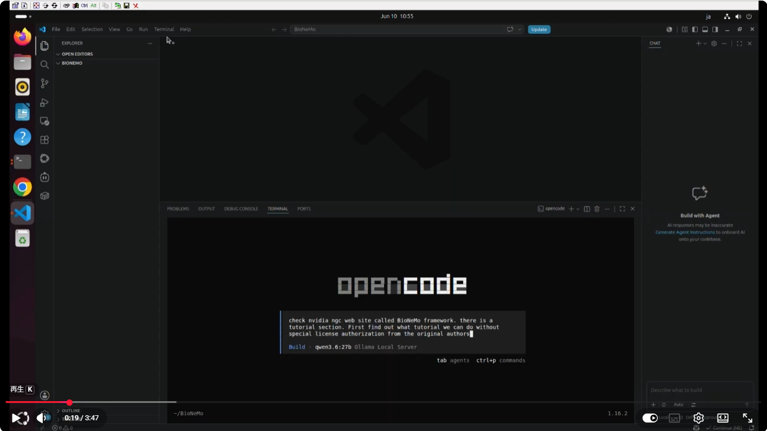Screen dimensions: 767x431
Task: Open YouTube player settings gear
Action: tap(698, 418)
